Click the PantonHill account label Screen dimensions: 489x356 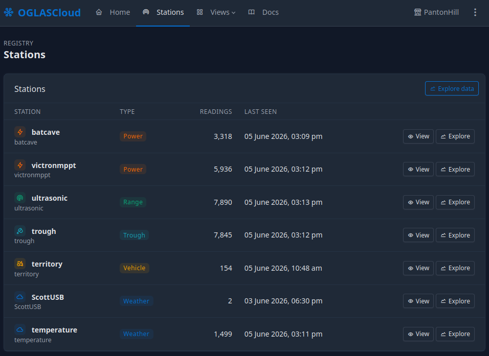(441, 12)
